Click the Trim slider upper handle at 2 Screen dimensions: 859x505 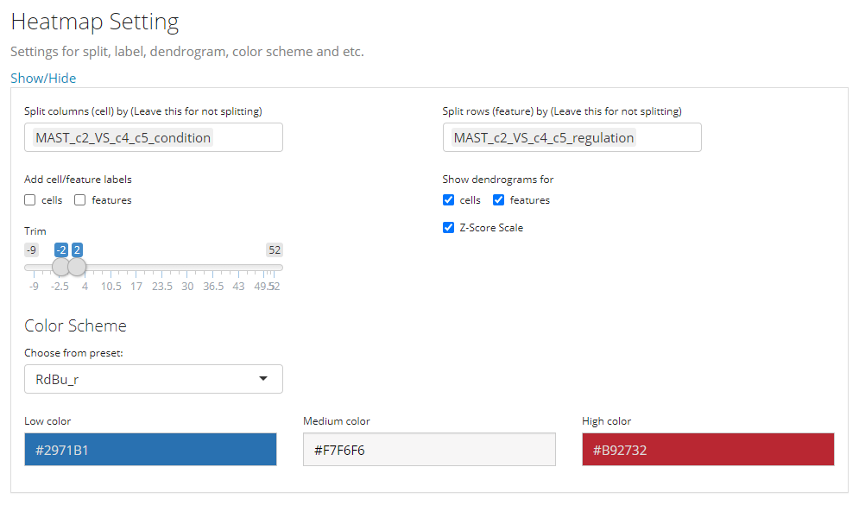tap(77, 268)
